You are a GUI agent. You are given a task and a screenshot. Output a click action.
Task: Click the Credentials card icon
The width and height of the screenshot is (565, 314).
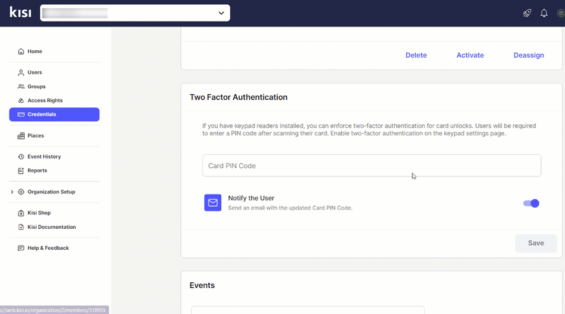pos(21,115)
